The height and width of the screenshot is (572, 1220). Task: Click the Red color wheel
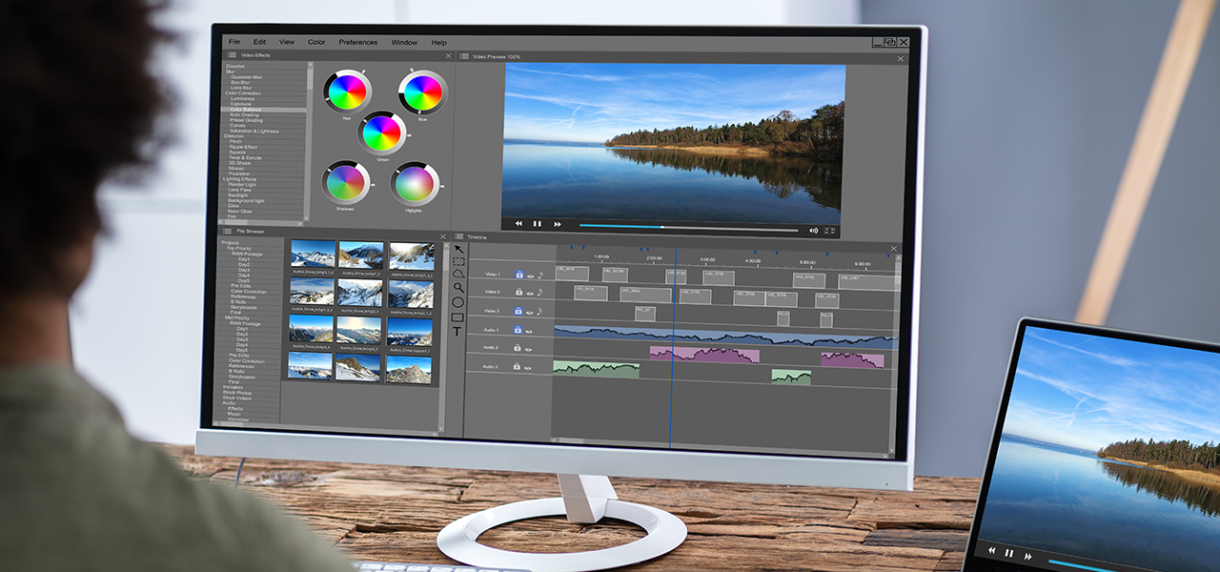pos(346,92)
